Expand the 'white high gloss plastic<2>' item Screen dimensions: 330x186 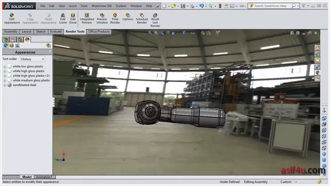[x=5, y=76]
